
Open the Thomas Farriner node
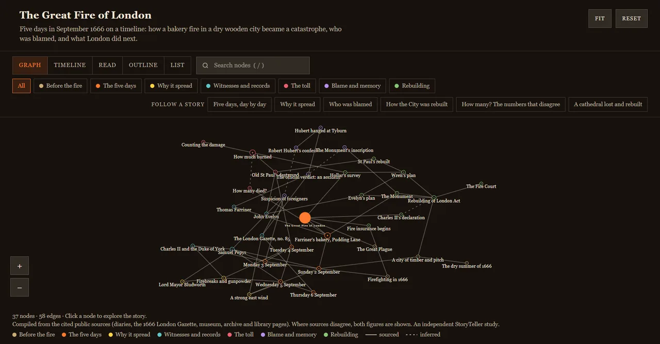pos(234,207)
